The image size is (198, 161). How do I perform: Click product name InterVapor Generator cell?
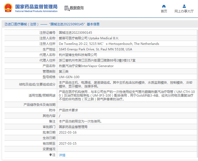86,66
